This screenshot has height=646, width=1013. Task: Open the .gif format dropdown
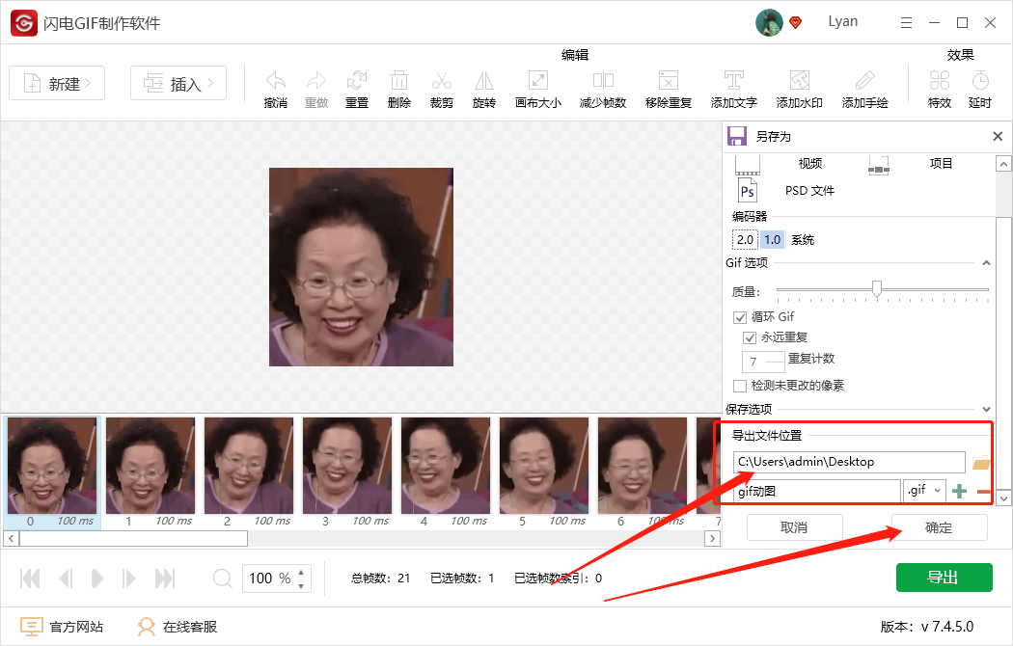[x=923, y=491]
